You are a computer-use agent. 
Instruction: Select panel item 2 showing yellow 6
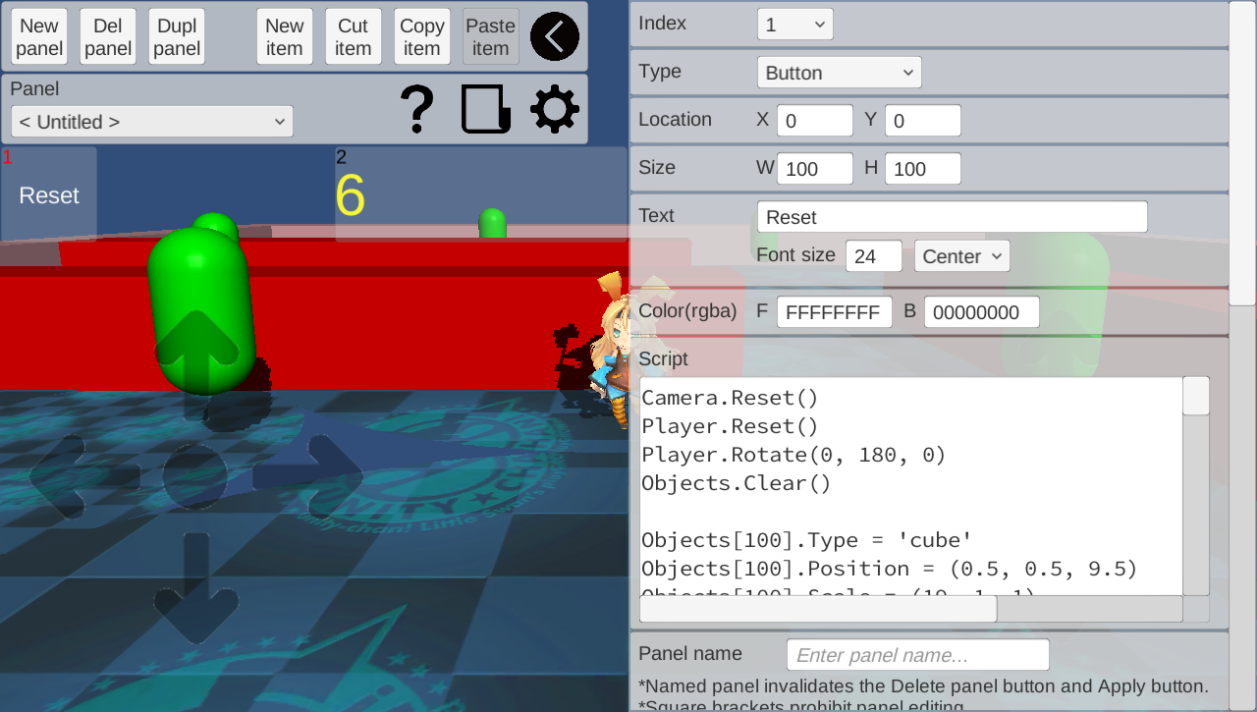click(481, 194)
